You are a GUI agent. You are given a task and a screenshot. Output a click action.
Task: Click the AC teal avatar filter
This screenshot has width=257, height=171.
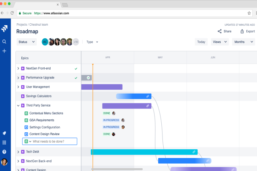(x=45, y=42)
